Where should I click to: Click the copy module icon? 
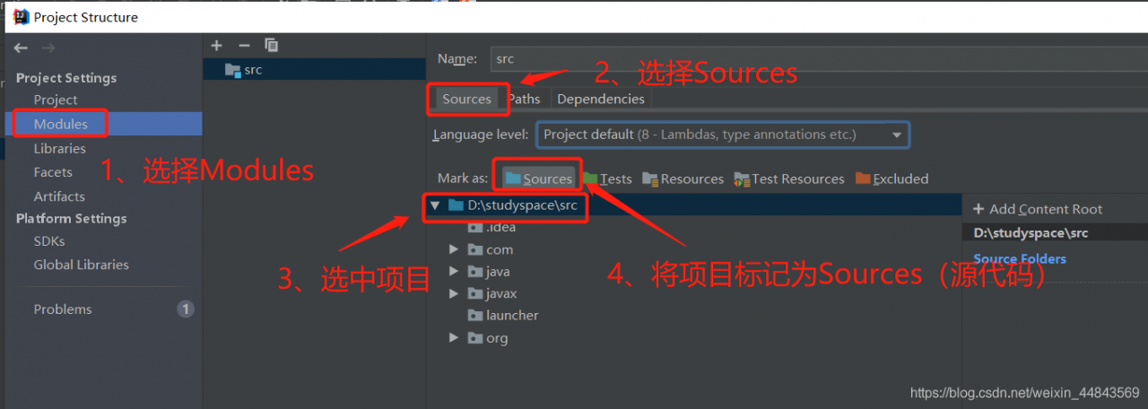click(x=271, y=45)
